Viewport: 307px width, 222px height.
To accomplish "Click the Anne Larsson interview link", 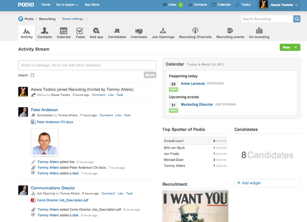I will (193, 84).
